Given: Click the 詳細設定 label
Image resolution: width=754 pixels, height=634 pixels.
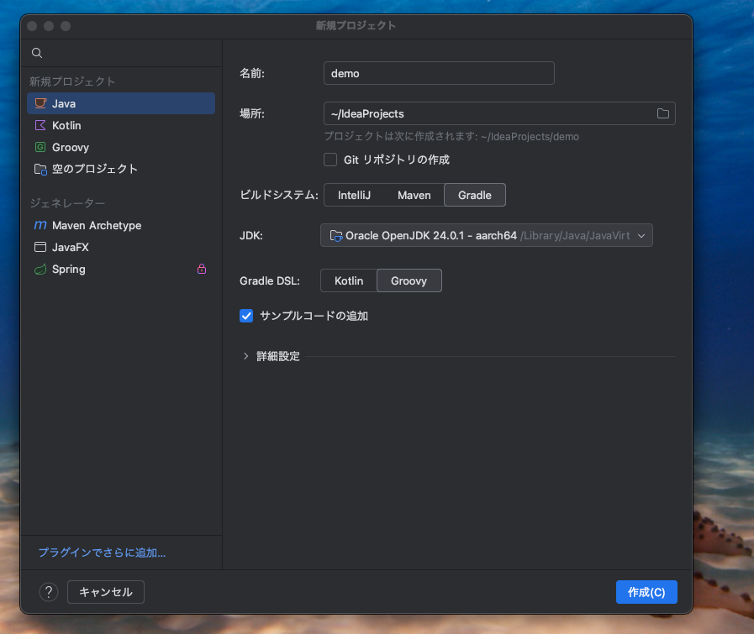Looking at the screenshot, I should pos(278,356).
